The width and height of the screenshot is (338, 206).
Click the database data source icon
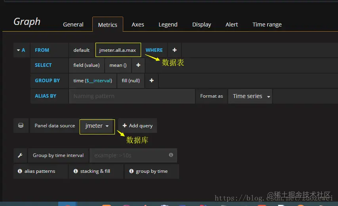[x=21, y=125]
